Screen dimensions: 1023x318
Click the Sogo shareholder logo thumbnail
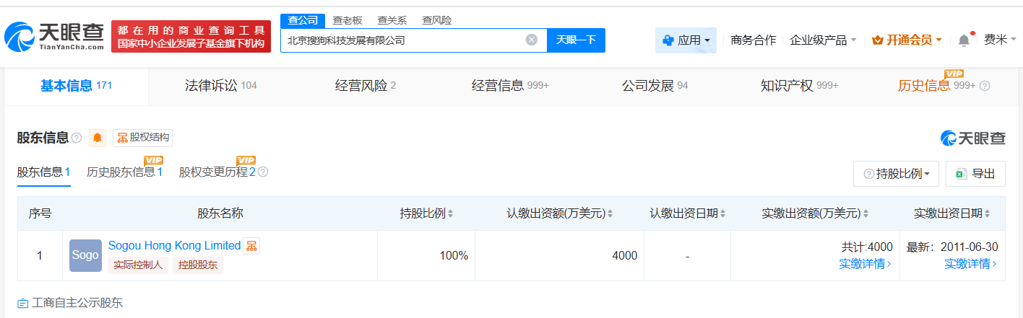(x=85, y=255)
